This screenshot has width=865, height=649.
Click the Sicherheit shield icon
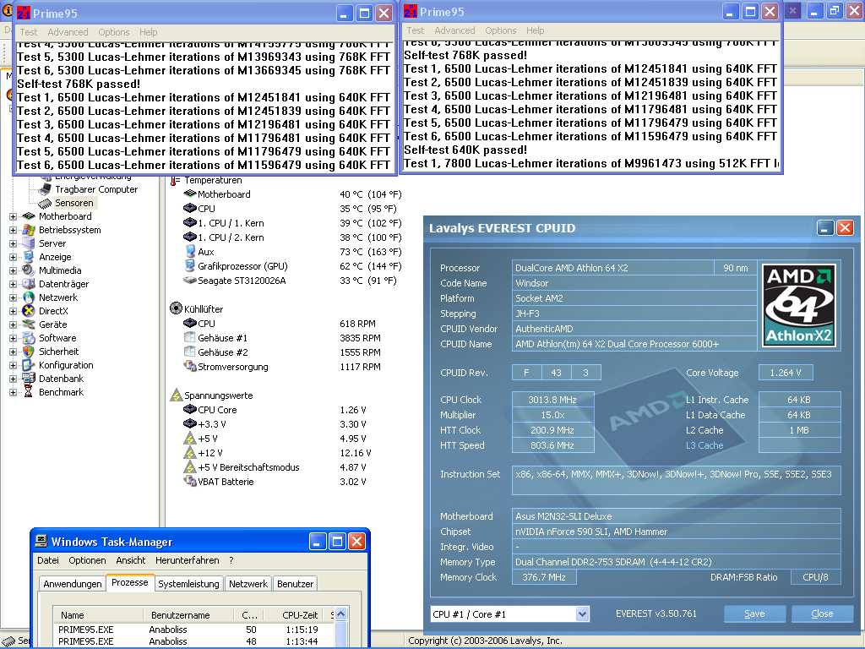(29, 352)
